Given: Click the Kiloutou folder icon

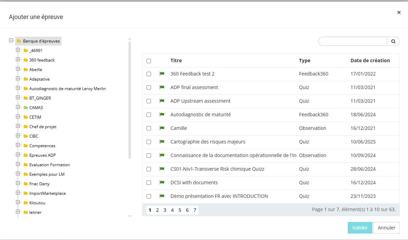Looking at the screenshot, I should tap(26, 203).
